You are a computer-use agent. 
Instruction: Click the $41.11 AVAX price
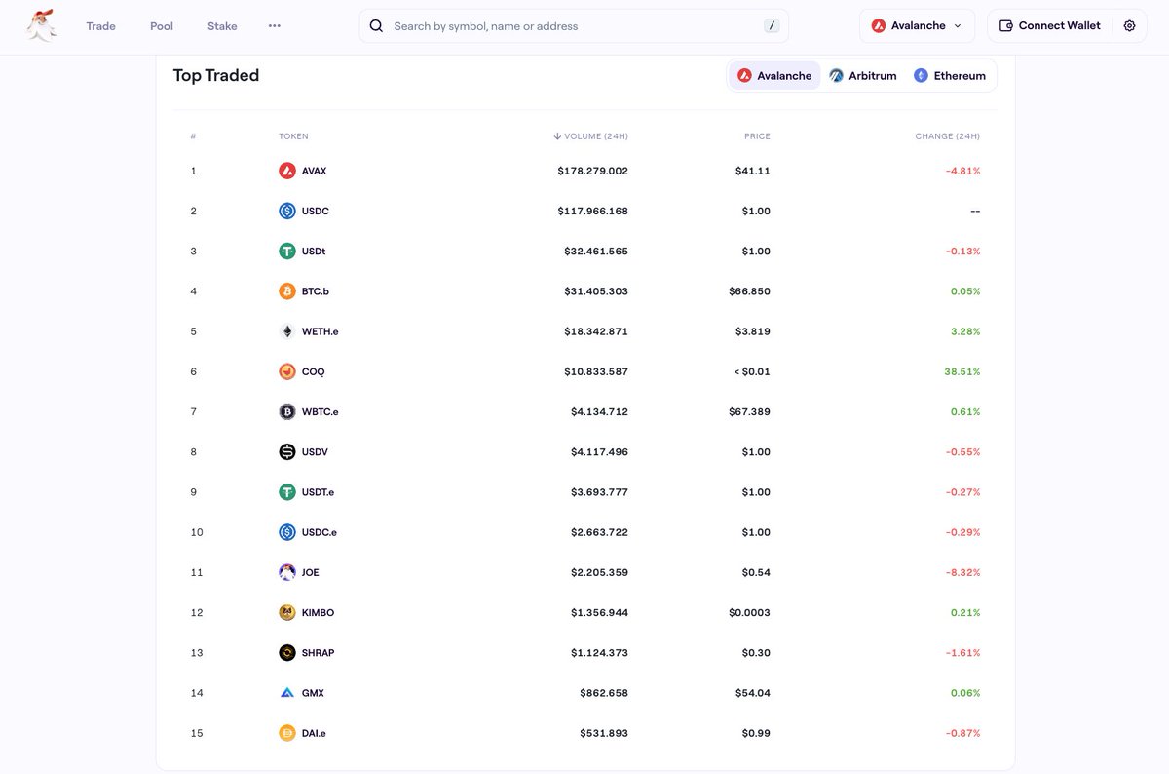tap(753, 171)
